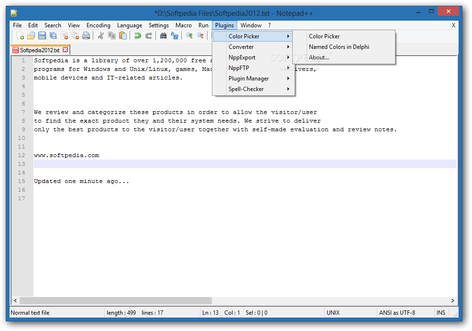Screen dimensions: 472x331
Task: Click the Zoom In magnifier icon
Action: tap(189, 36)
